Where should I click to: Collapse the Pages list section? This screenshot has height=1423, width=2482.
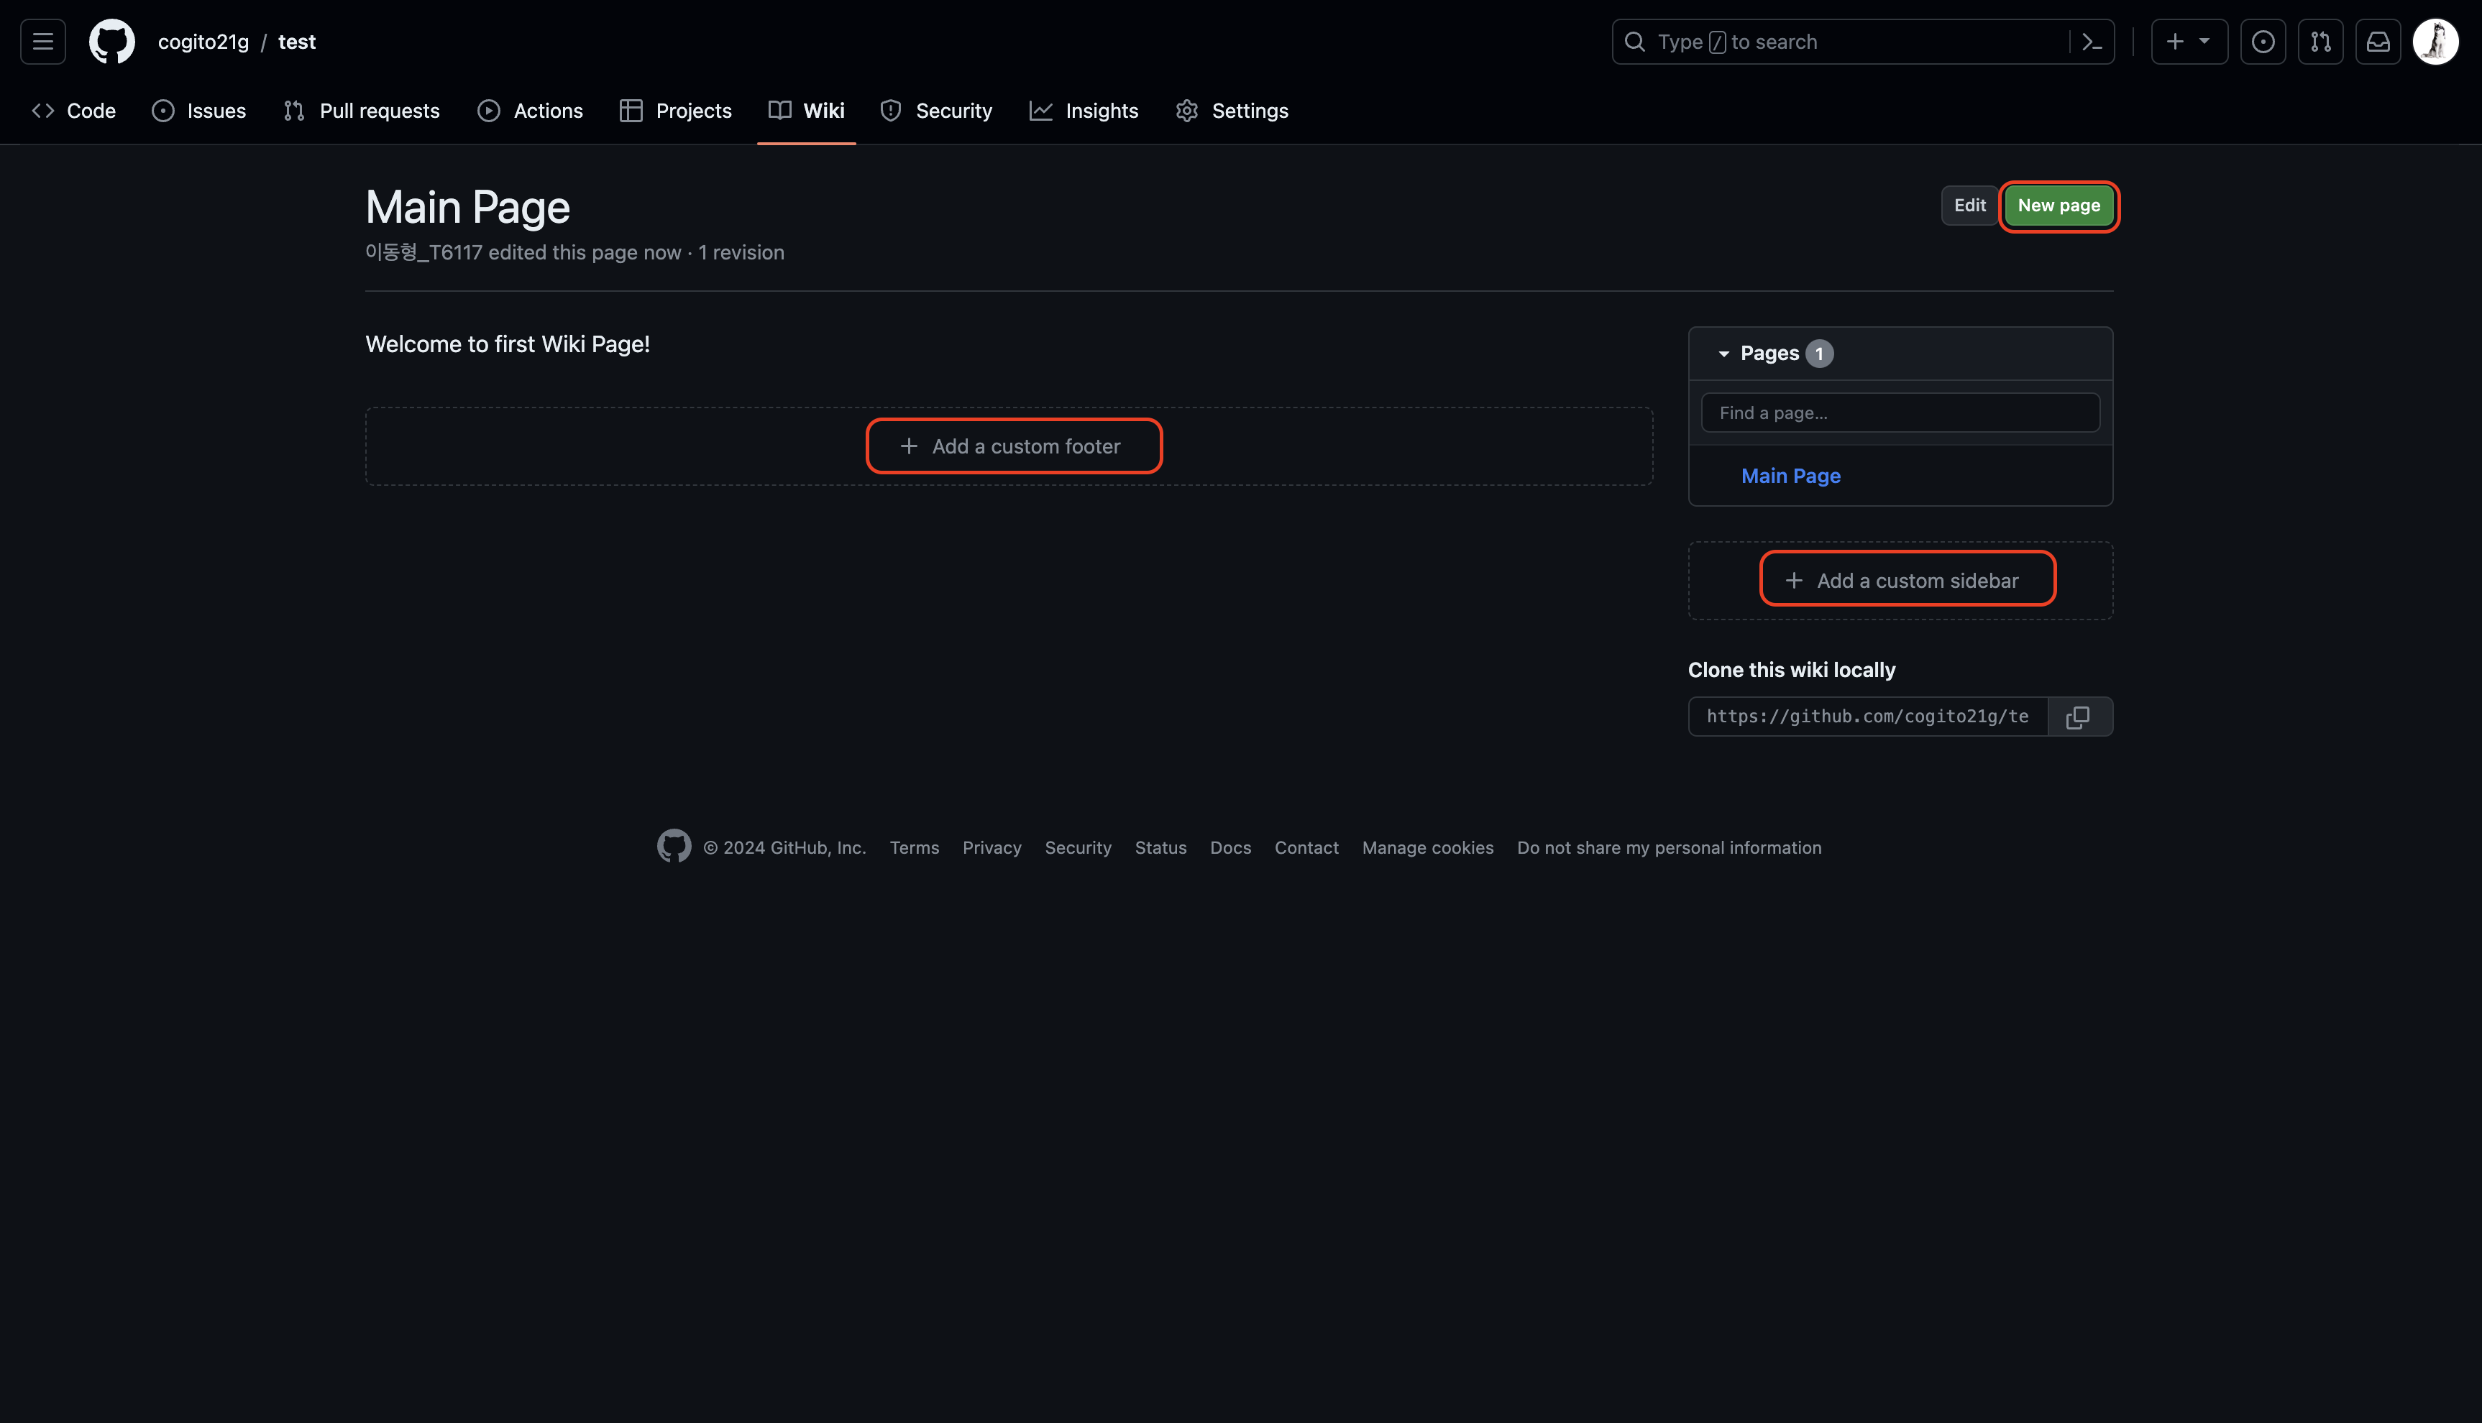(1724, 354)
